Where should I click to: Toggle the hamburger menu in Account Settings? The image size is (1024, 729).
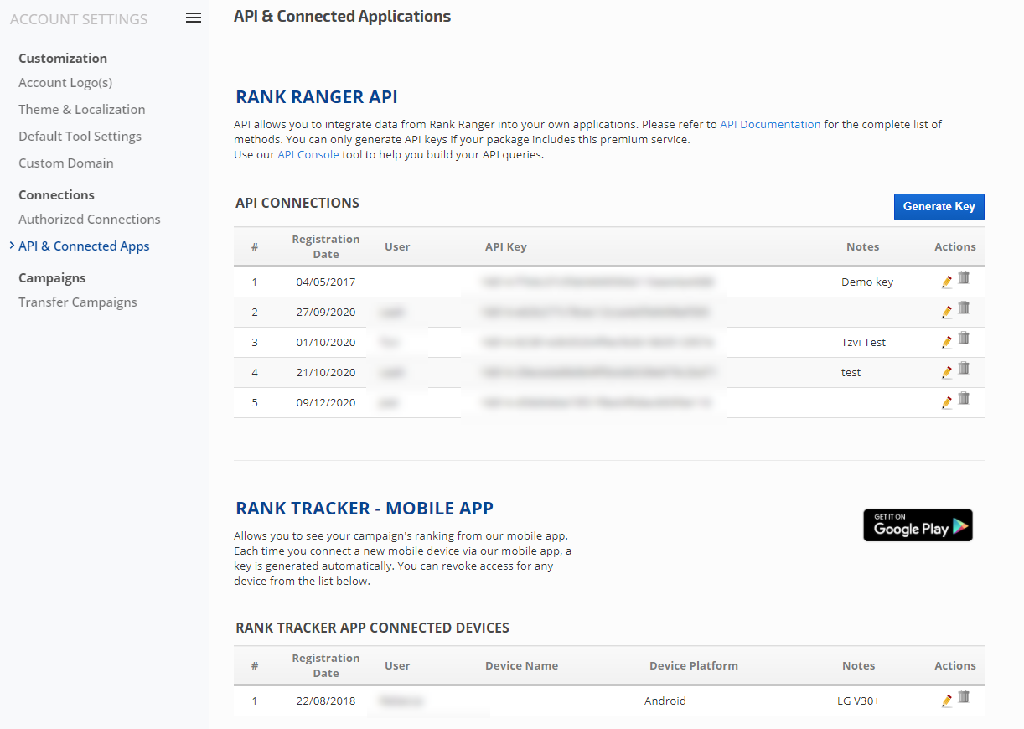[x=194, y=18]
